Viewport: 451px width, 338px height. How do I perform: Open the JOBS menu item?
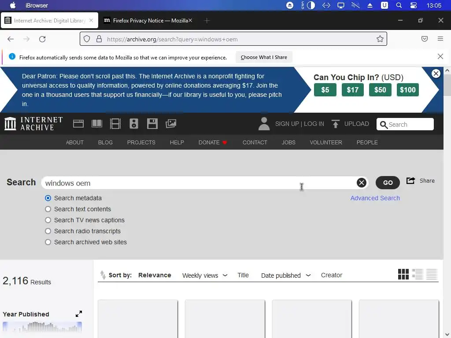coord(288,142)
